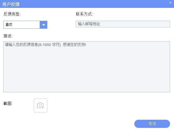The image size is (174, 135).
Task: Click the 截图 label
Action: point(8,104)
